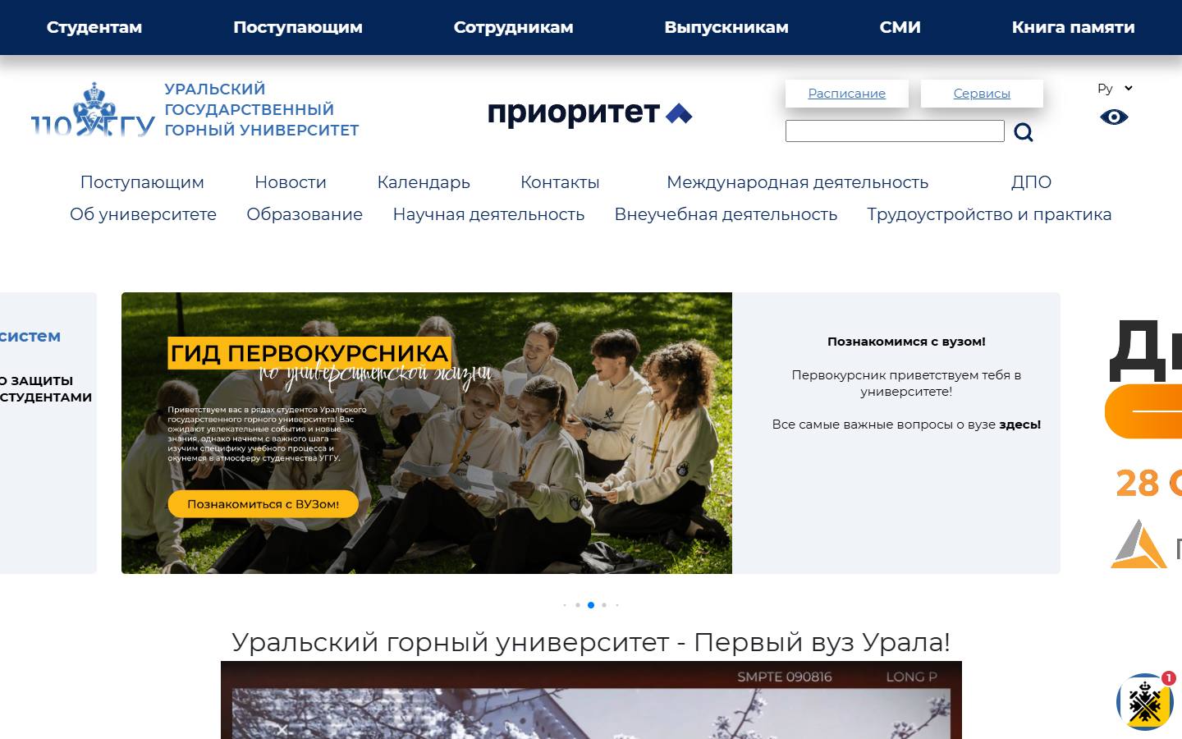
Task: Open the UGGU 110 university logo
Action: 93,109
